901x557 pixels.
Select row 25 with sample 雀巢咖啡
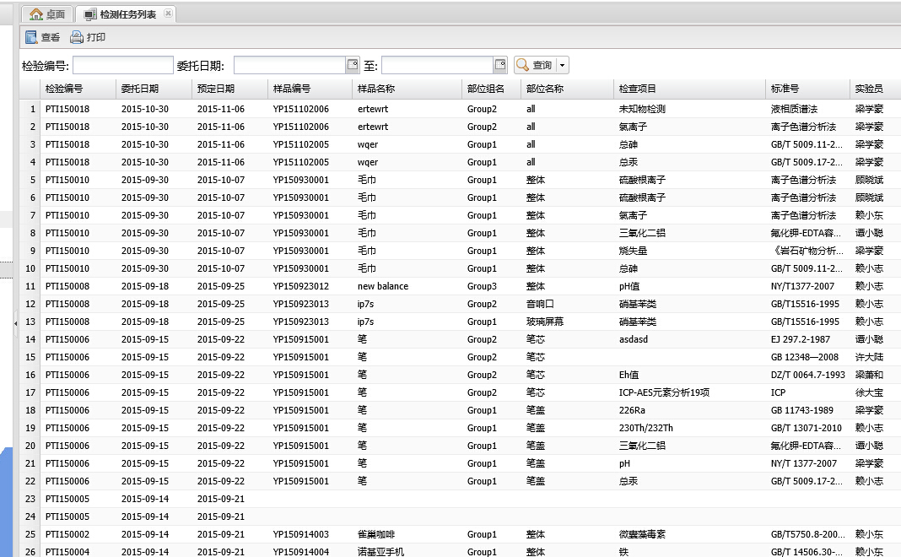tap(381, 534)
